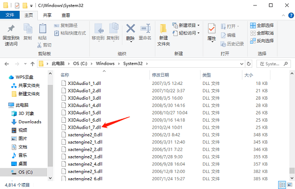Open 3D 对象 in the navigation pane
The height and width of the screenshot is (189, 295).
[x=23, y=113]
